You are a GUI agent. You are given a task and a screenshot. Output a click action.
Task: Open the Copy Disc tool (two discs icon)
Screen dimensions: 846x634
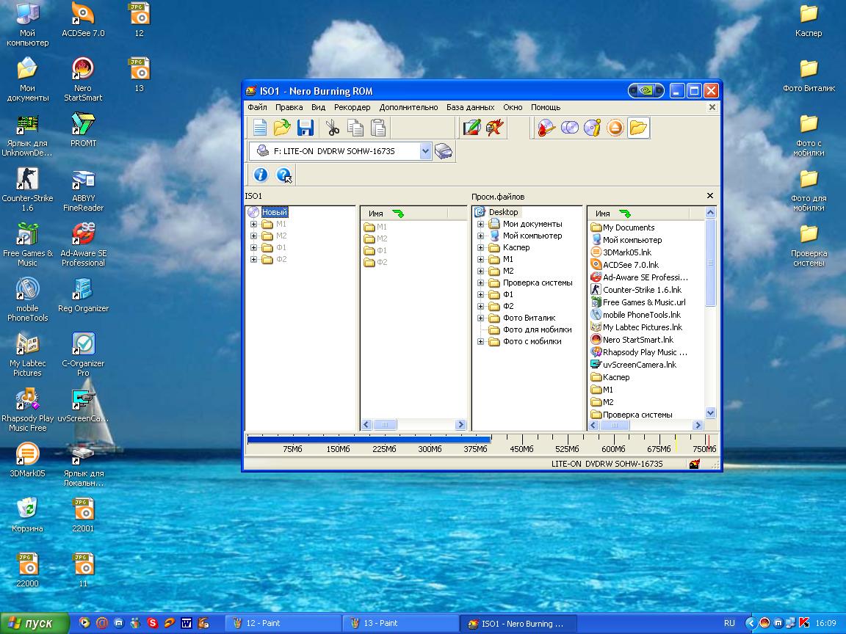tap(570, 128)
